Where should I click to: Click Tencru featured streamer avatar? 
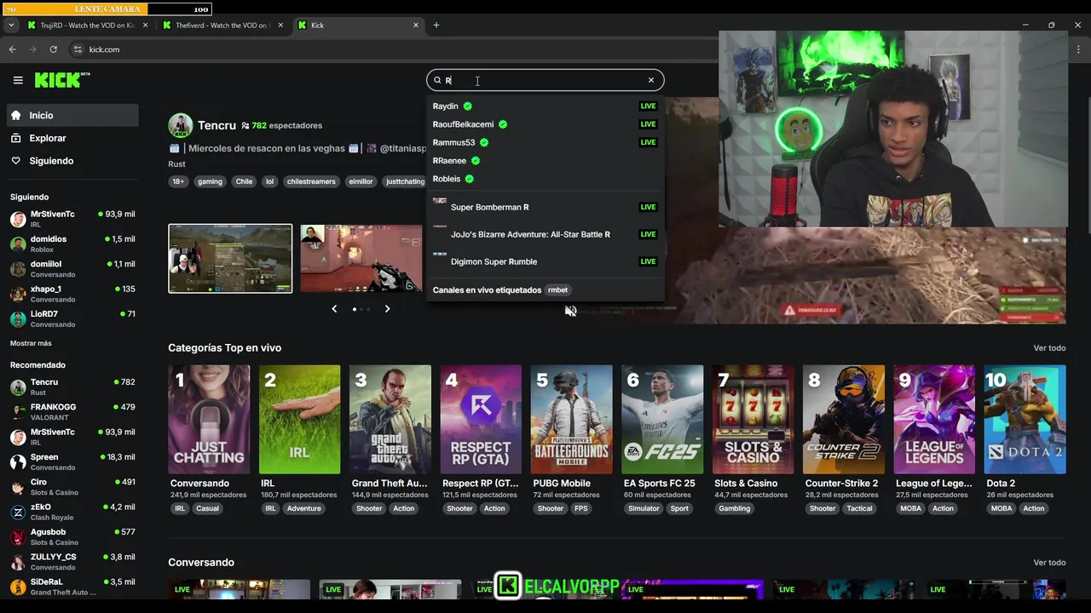point(180,125)
